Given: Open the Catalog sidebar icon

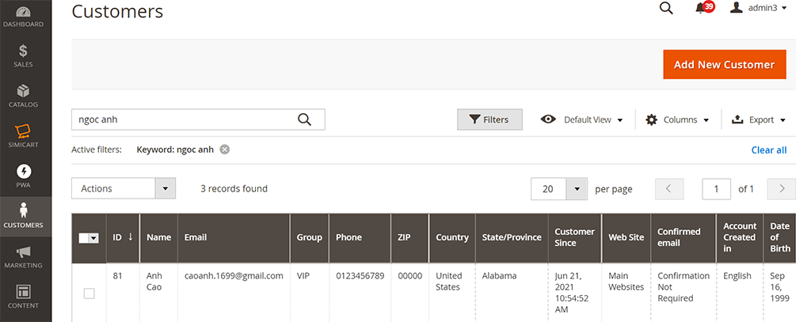Looking at the screenshot, I should tap(24, 96).
